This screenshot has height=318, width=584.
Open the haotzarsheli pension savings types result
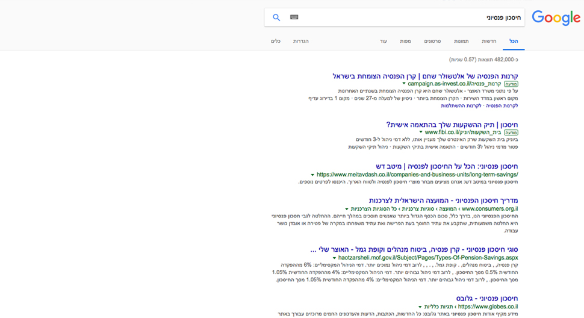[414, 249]
